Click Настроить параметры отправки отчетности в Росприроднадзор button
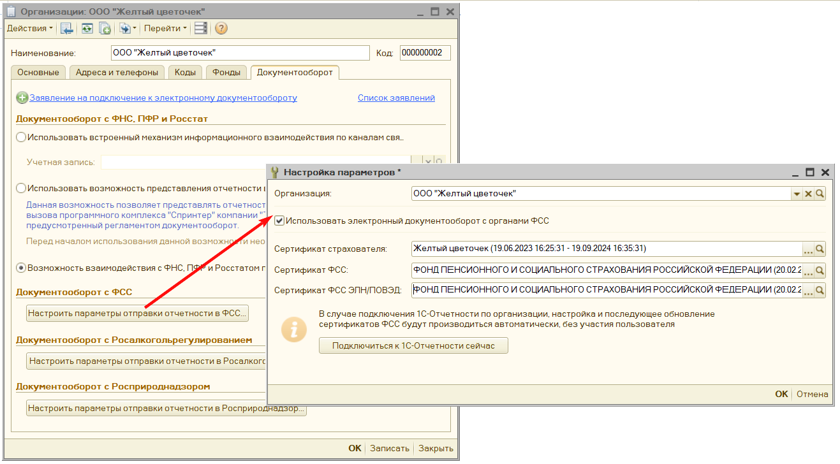 point(166,408)
